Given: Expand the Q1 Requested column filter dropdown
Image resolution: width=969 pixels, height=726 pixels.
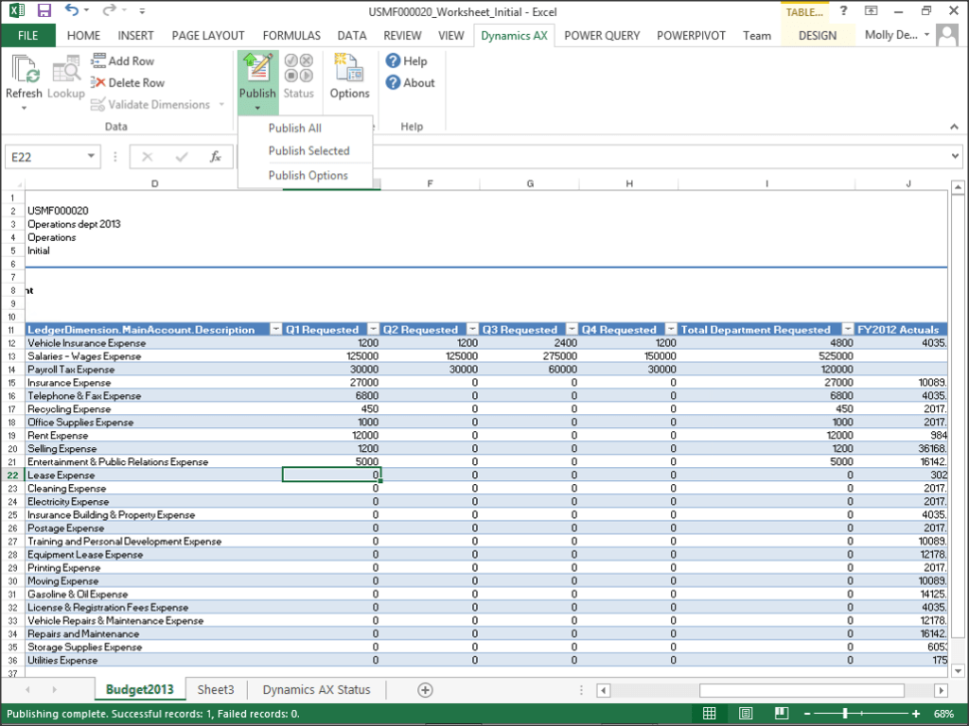Looking at the screenshot, I should [x=372, y=329].
